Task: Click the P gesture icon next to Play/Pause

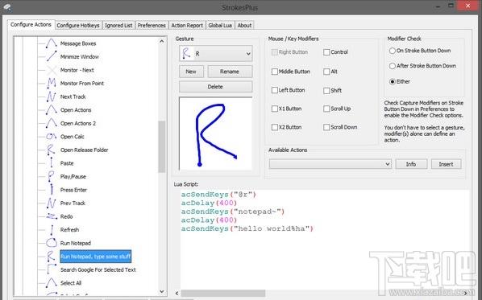Action: (51, 176)
